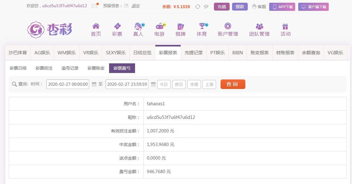Screen dimensions: 352x184
Task: Select 彩票报表 tab
Action: (x=168, y=53)
